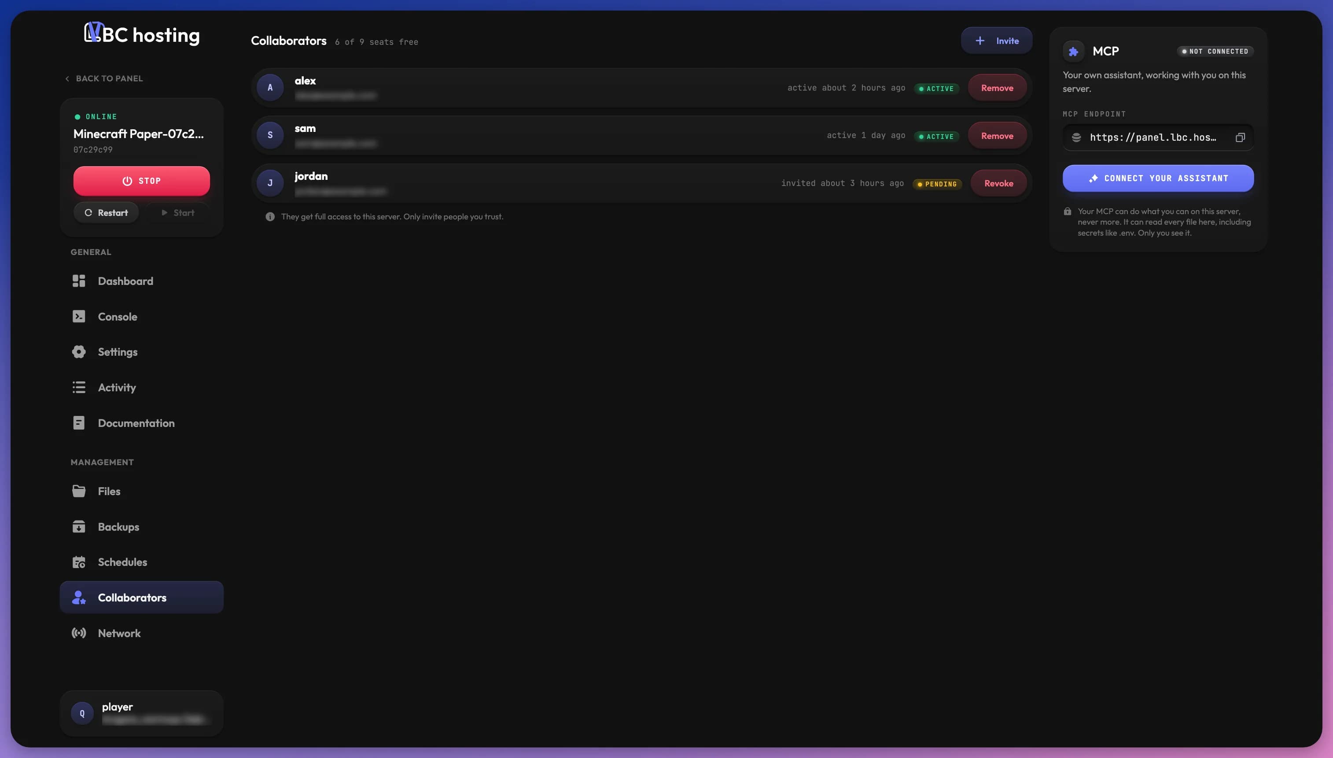Open the Dashboard section
1333x758 pixels.
142,281
